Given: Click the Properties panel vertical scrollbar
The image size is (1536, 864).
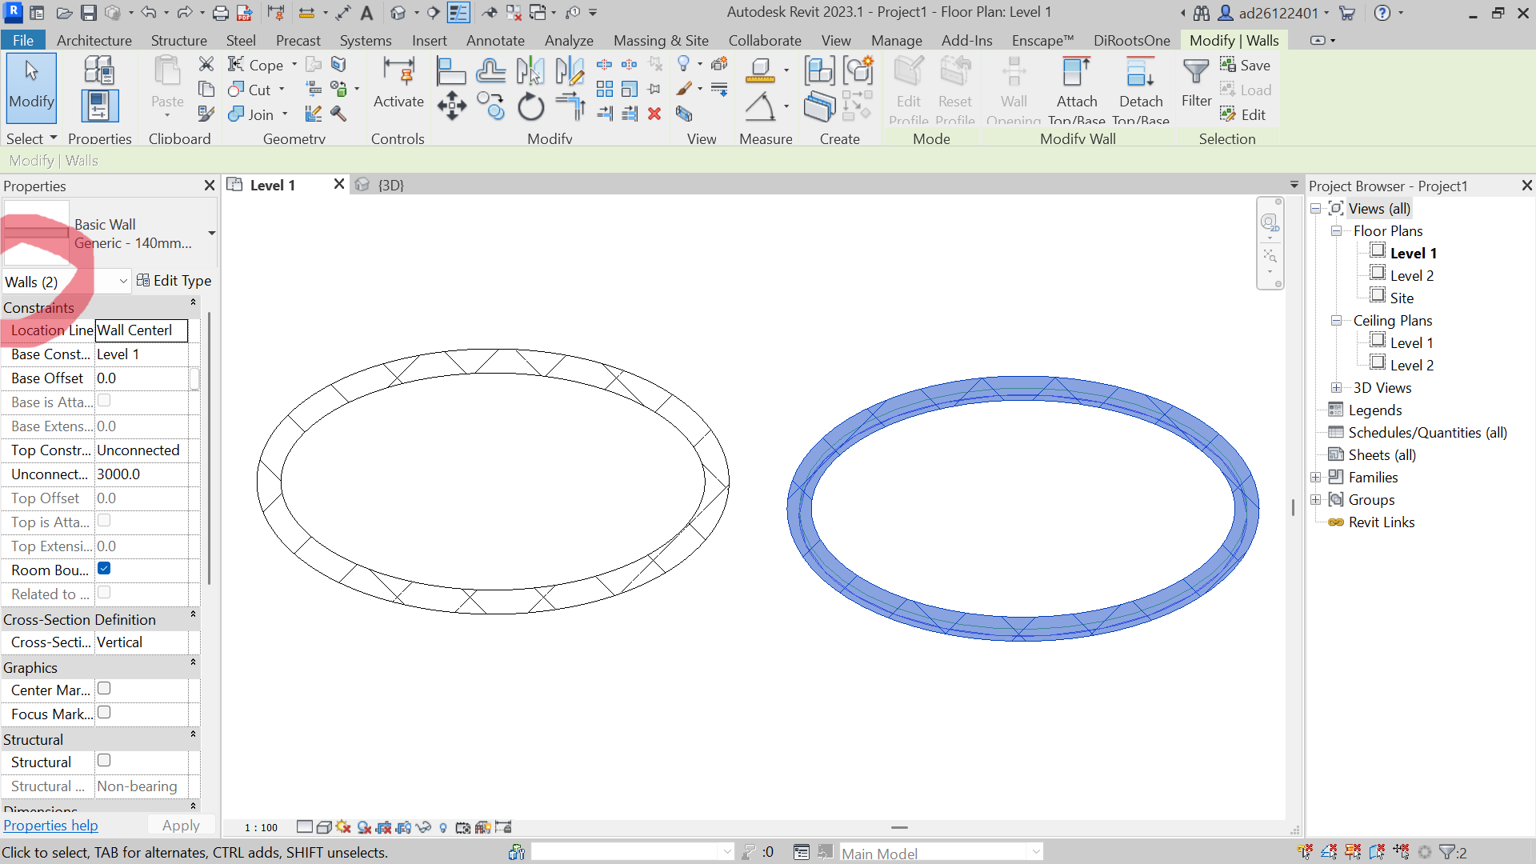Looking at the screenshot, I should pyautogui.click(x=209, y=448).
